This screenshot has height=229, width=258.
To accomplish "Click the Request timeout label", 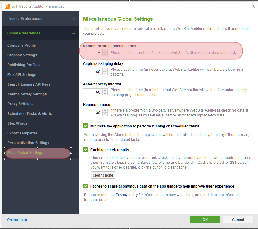I will coord(97,105).
